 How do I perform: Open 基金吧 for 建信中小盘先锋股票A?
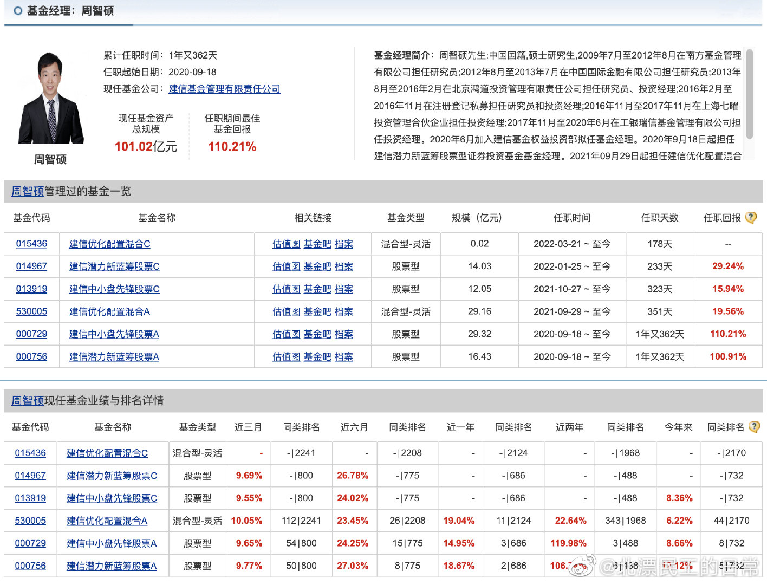(317, 334)
